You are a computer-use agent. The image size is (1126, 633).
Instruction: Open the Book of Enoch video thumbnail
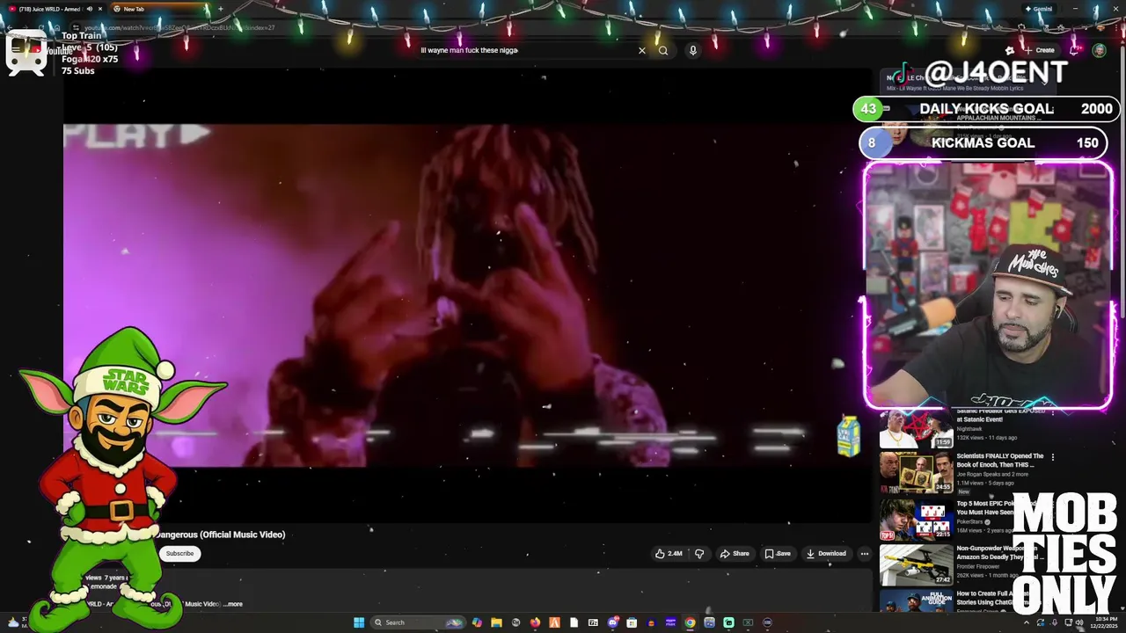[916, 472]
